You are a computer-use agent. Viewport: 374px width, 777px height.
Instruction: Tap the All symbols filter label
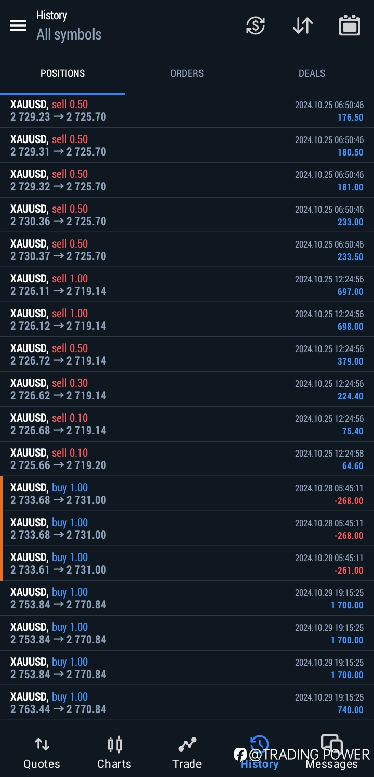tap(69, 34)
